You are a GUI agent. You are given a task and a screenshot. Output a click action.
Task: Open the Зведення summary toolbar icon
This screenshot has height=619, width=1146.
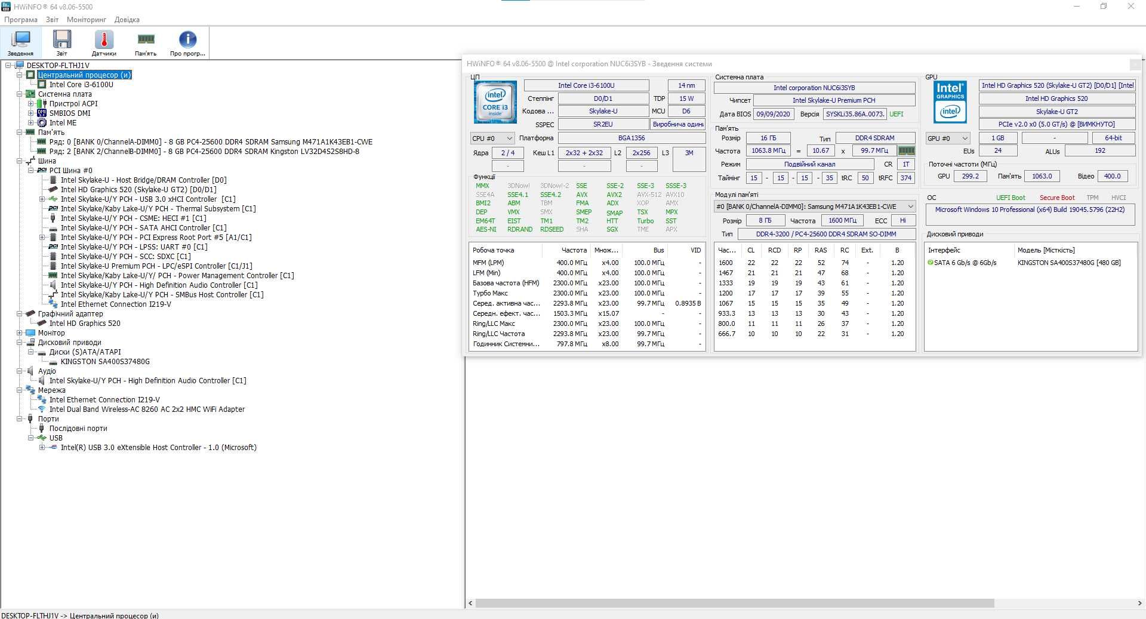click(21, 43)
